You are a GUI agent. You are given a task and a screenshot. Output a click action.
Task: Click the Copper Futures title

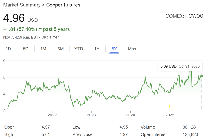tap(63, 5)
